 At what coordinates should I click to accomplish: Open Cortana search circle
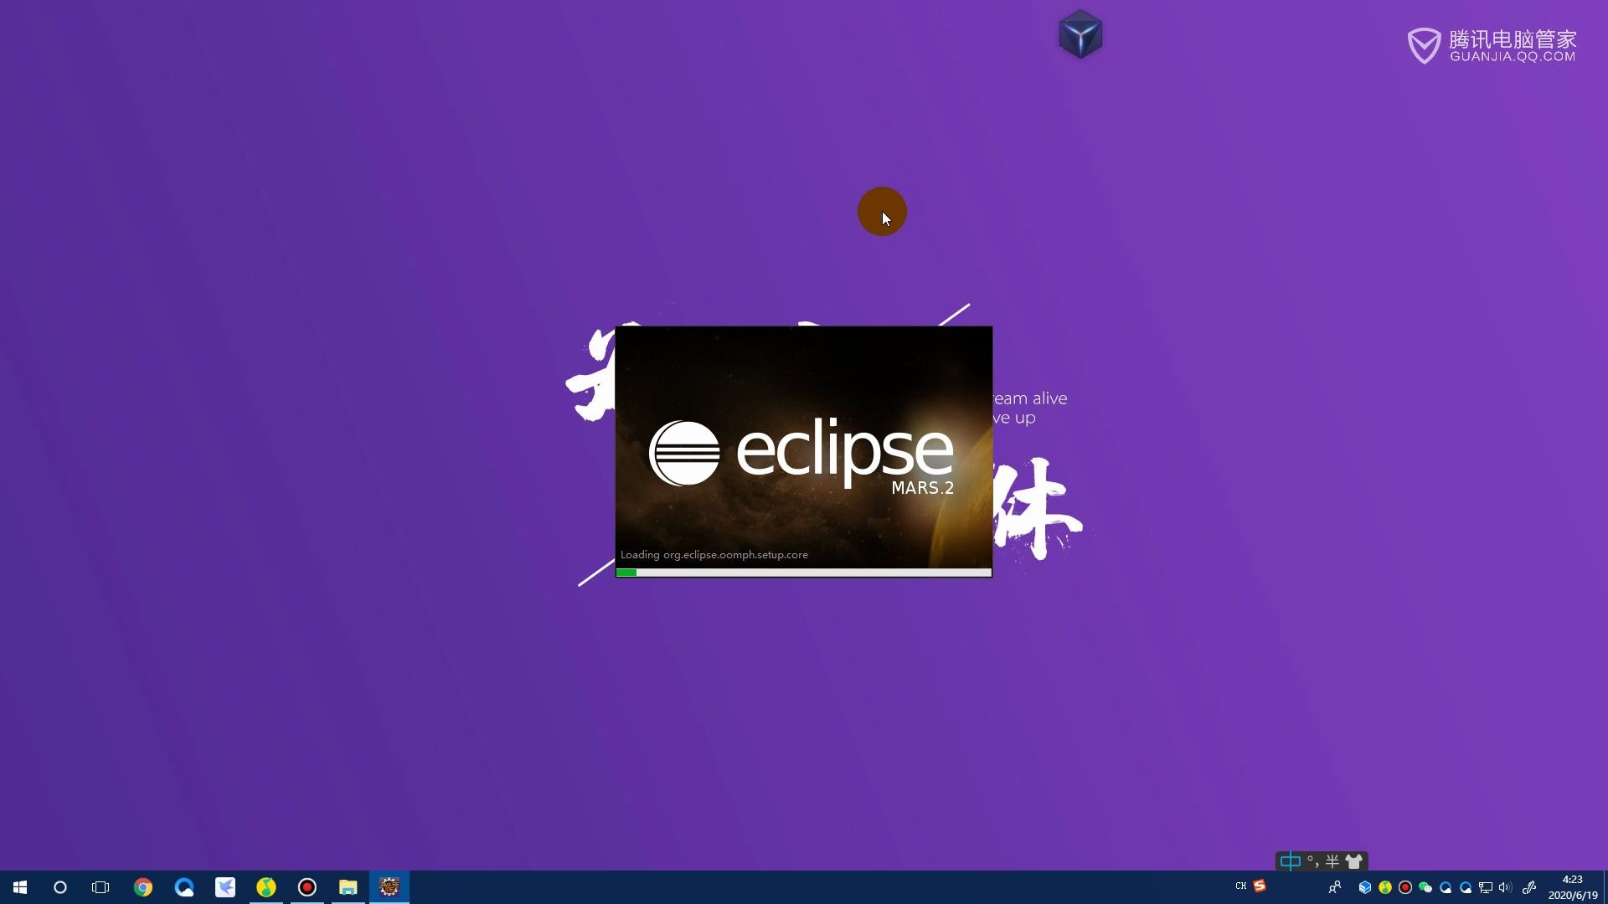tap(60, 887)
